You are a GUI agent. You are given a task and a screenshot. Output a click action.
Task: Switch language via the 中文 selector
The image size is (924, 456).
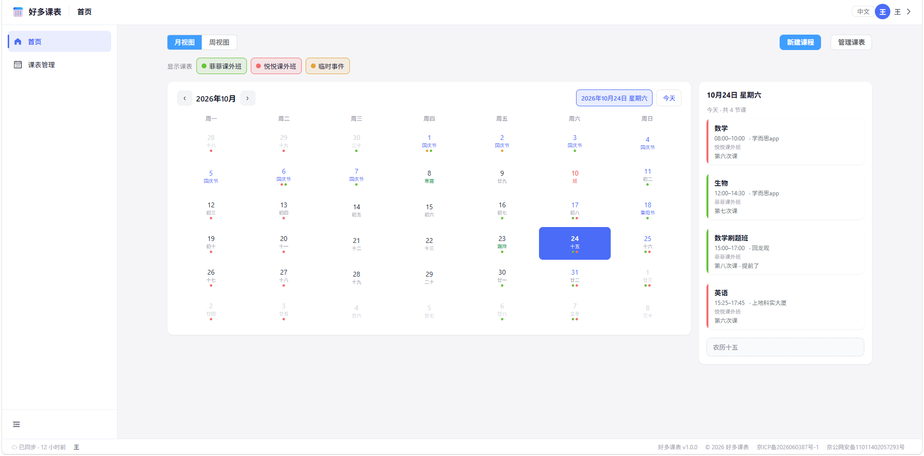click(863, 12)
